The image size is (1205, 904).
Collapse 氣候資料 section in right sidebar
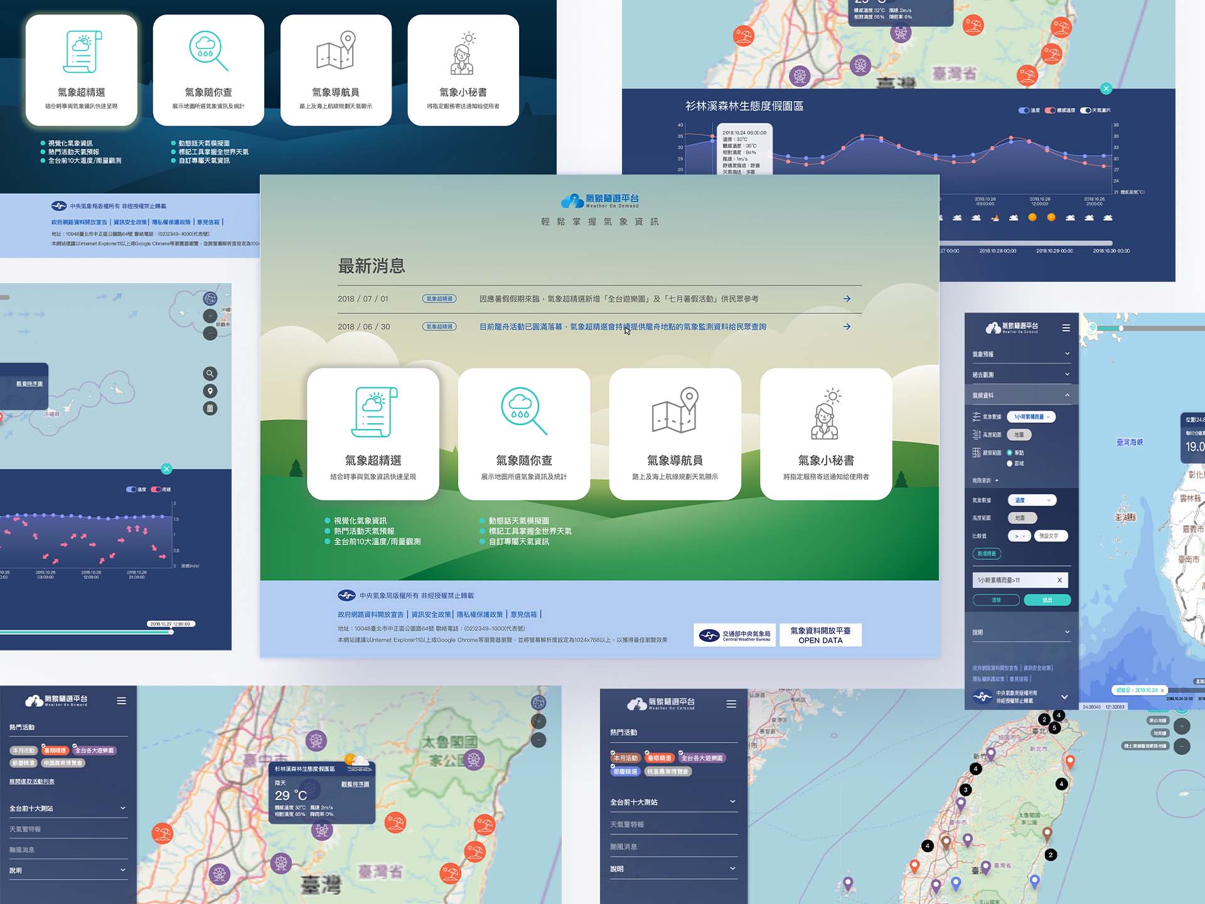1021,395
